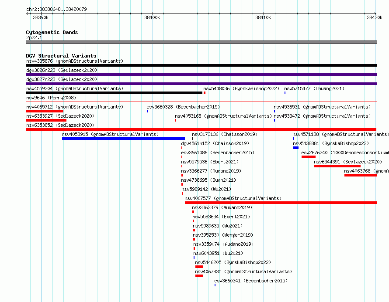Click the nsv9646 Perry2008 label
Screen dimensions: 389x302
click(51, 98)
